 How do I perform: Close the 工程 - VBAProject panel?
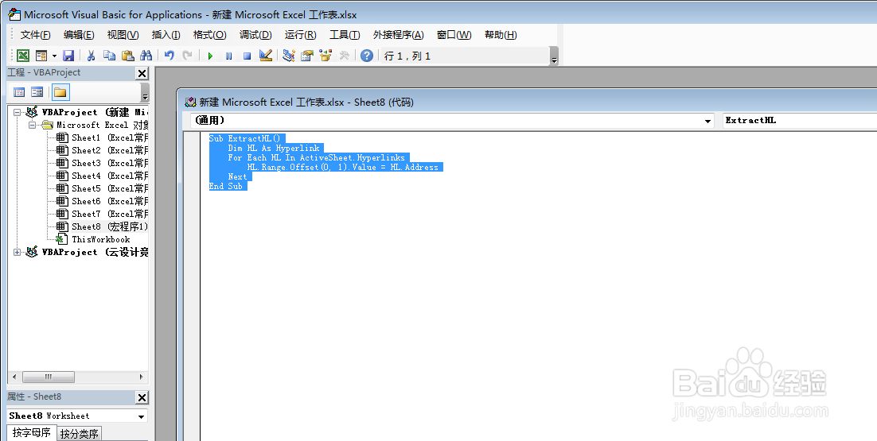[x=142, y=73]
